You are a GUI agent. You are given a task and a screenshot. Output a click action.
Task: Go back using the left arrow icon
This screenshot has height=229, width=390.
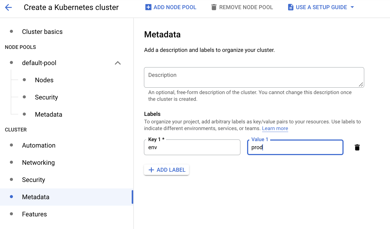point(9,8)
